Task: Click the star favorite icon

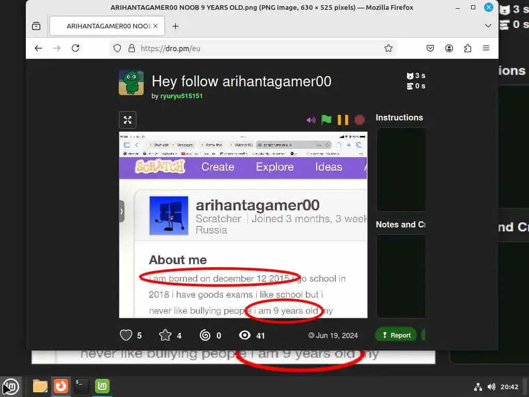Action: coord(165,335)
